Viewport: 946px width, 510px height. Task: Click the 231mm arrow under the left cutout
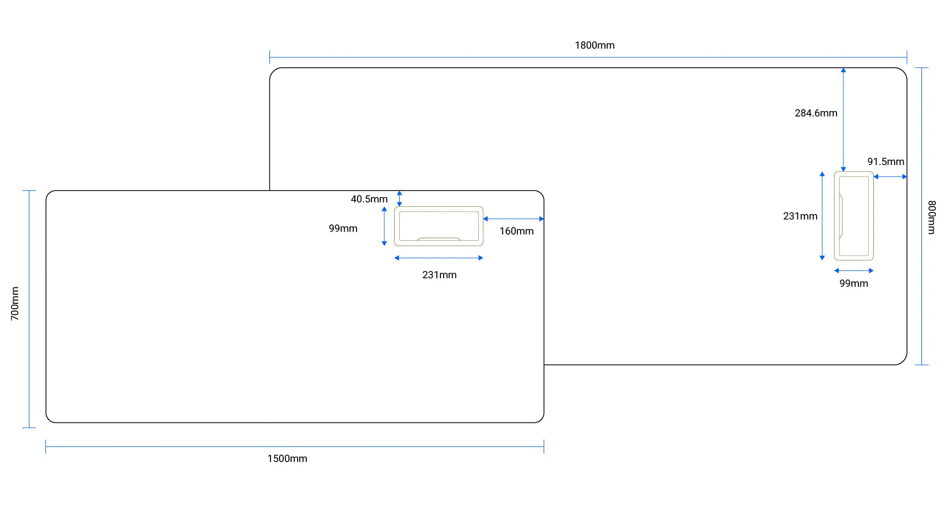[438, 258]
